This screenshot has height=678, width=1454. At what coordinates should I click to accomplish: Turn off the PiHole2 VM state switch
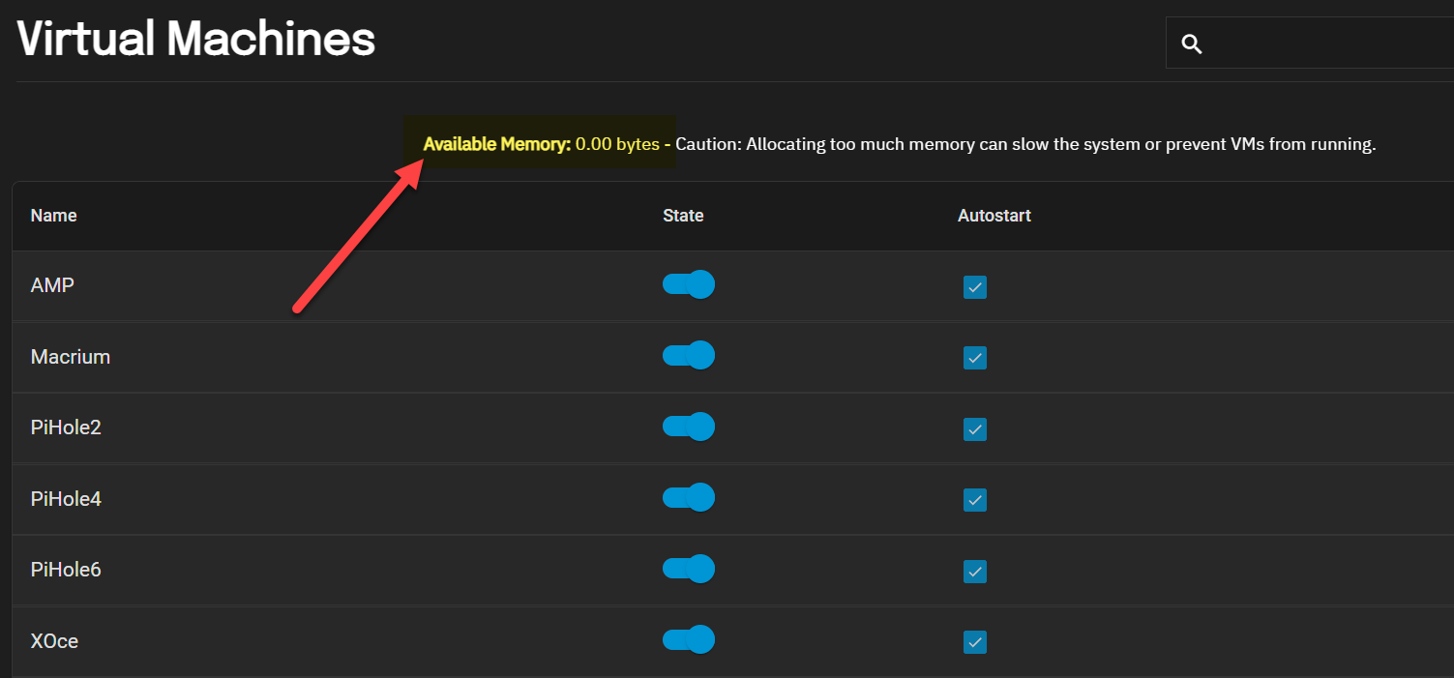click(689, 427)
